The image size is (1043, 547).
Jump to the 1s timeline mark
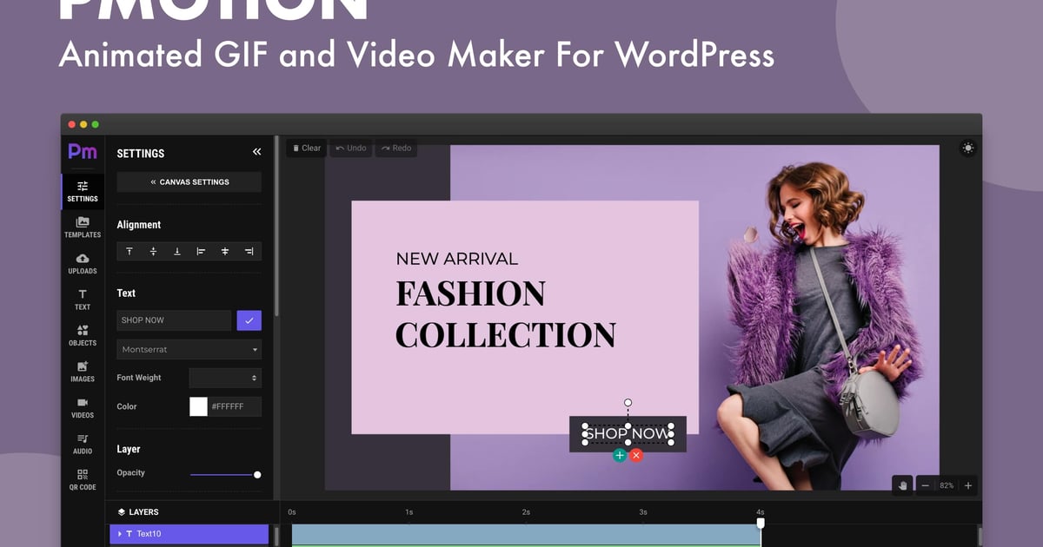tap(409, 512)
